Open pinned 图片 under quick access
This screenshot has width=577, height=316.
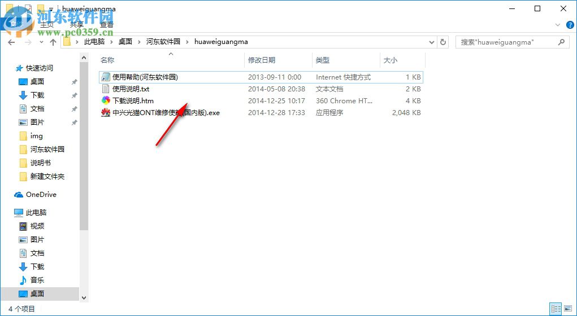pyautogui.click(x=37, y=122)
